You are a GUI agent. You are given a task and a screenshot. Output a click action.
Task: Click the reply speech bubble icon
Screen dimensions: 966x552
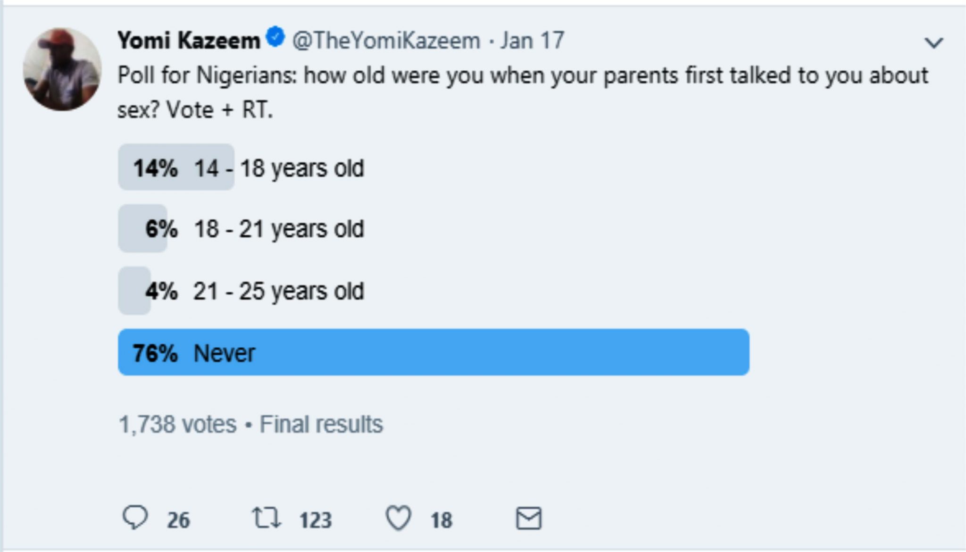[135, 518]
